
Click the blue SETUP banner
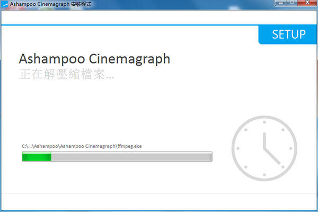tap(287, 34)
